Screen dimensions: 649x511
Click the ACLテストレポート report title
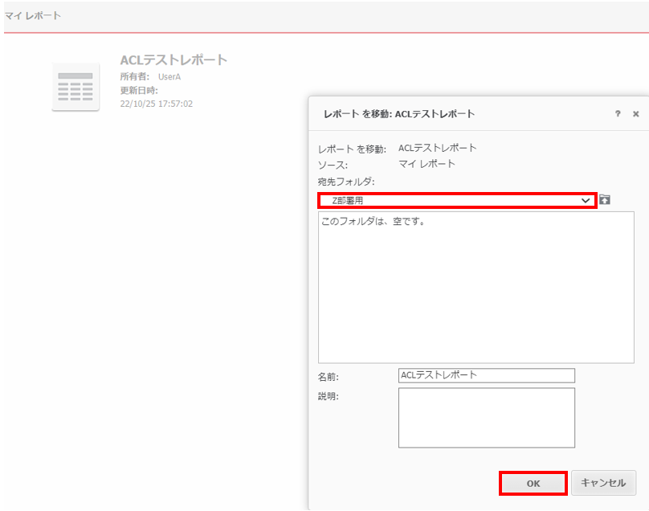[x=173, y=60]
